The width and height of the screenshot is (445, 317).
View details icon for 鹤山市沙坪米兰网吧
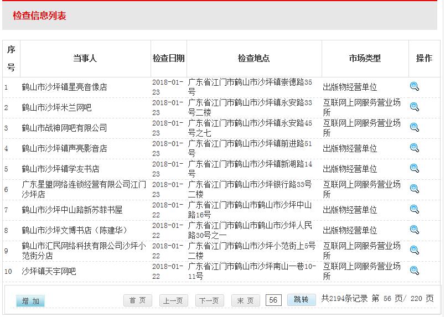[414, 107]
